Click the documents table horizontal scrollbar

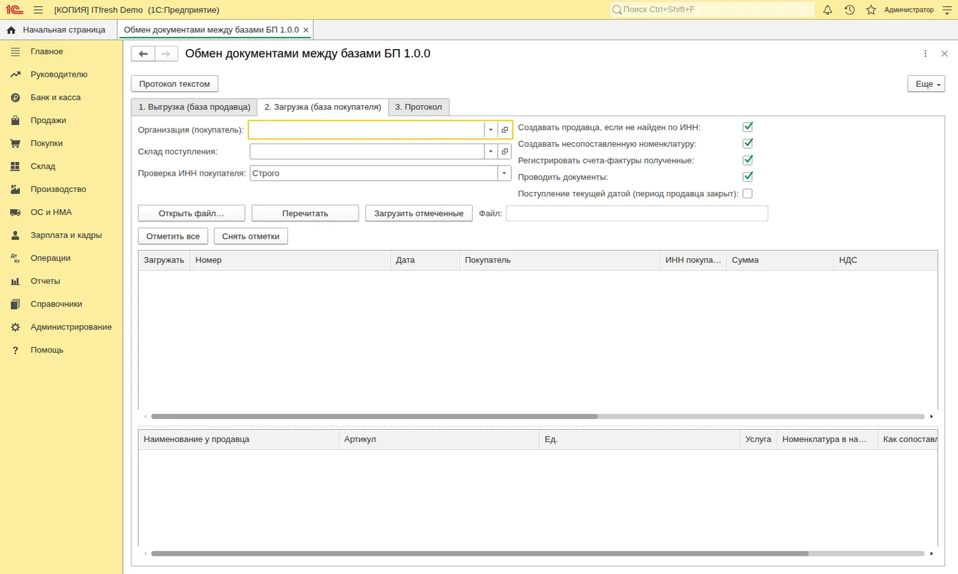click(x=538, y=416)
